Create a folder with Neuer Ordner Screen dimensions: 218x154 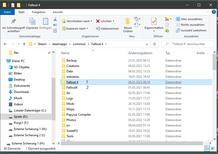click(128, 25)
